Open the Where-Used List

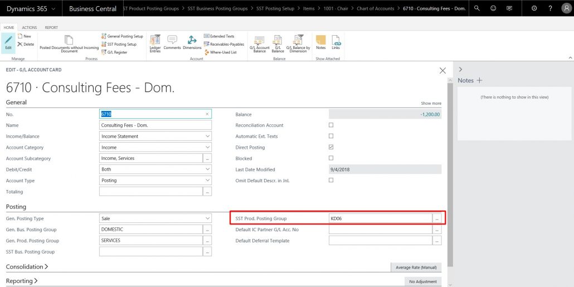(x=220, y=52)
